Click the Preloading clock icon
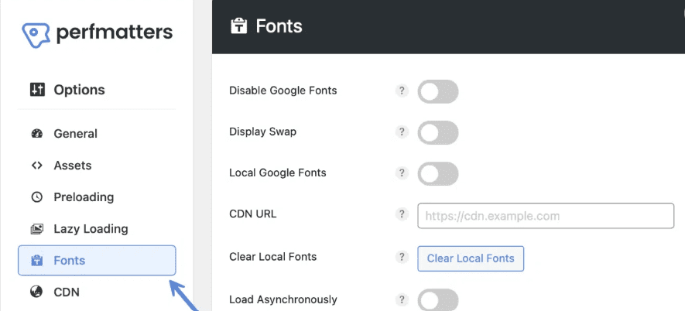Image resolution: width=685 pixels, height=311 pixels. click(x=37, y=197)
